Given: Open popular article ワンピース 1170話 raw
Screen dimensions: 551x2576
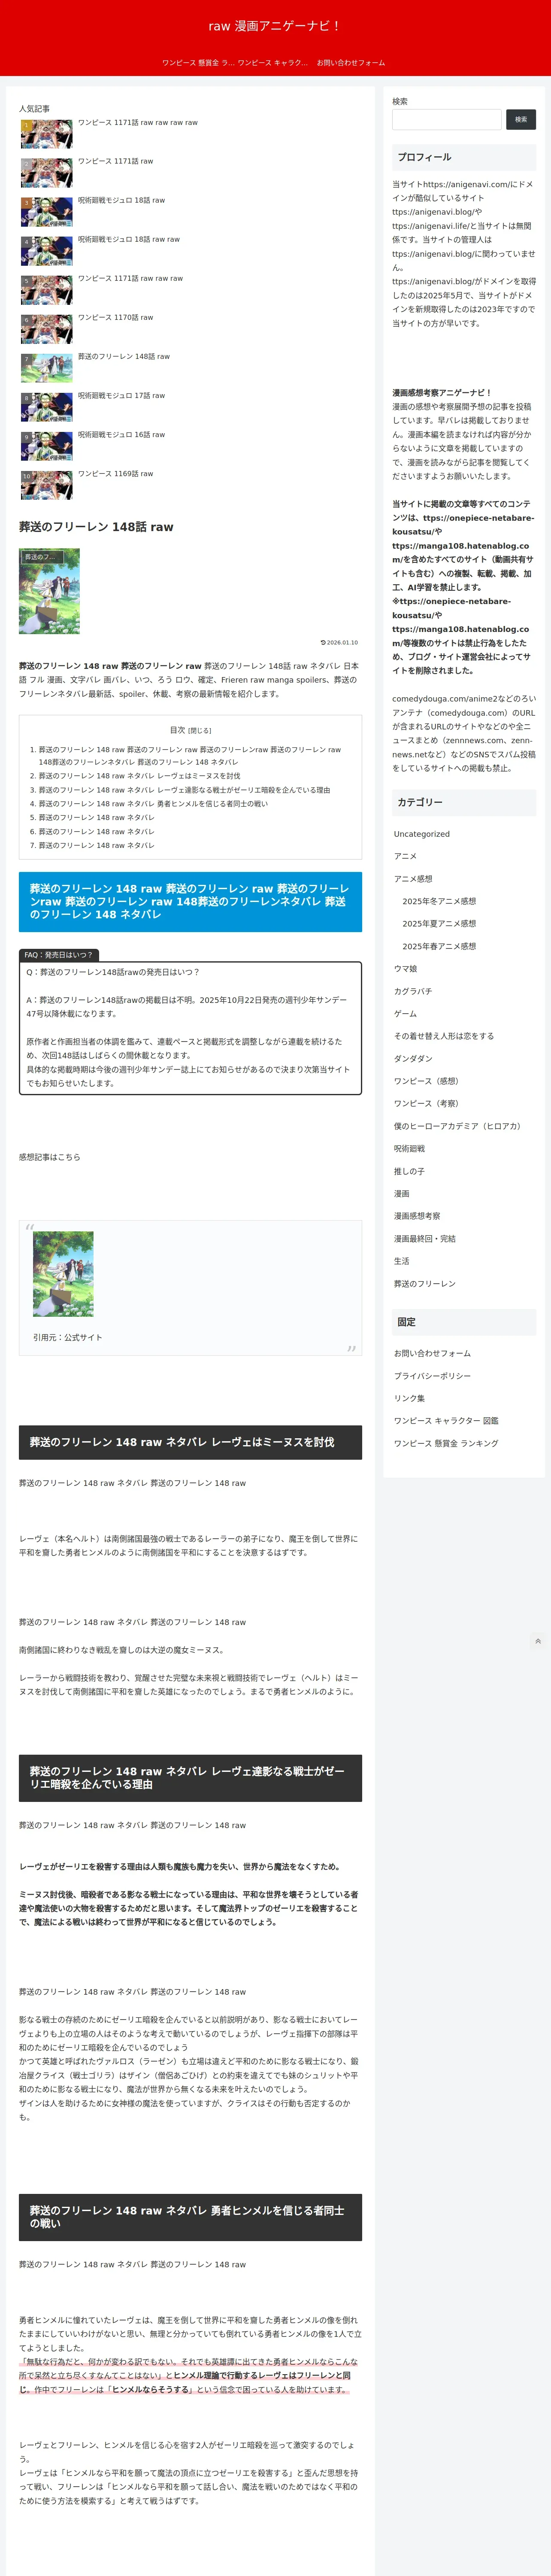Looking at the screenshot, I should [x=116, y=318].
